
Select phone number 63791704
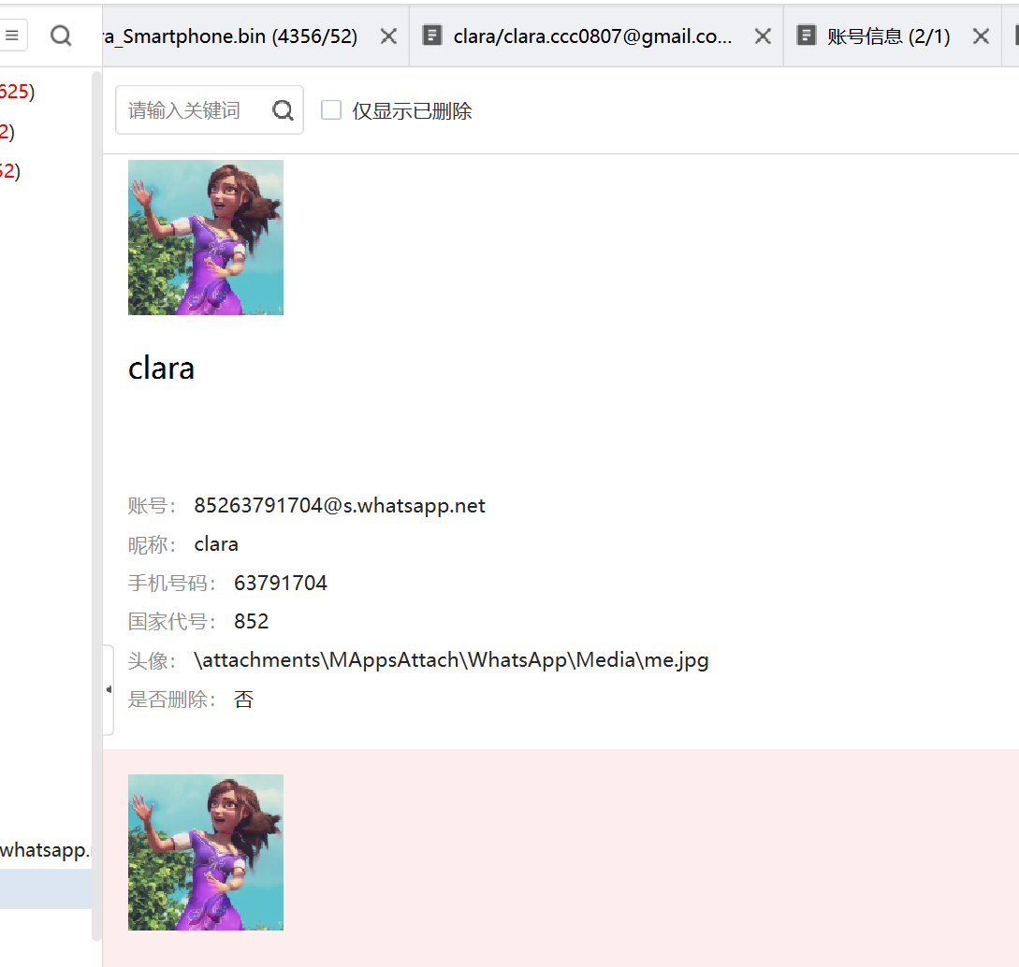click(281, 584)
